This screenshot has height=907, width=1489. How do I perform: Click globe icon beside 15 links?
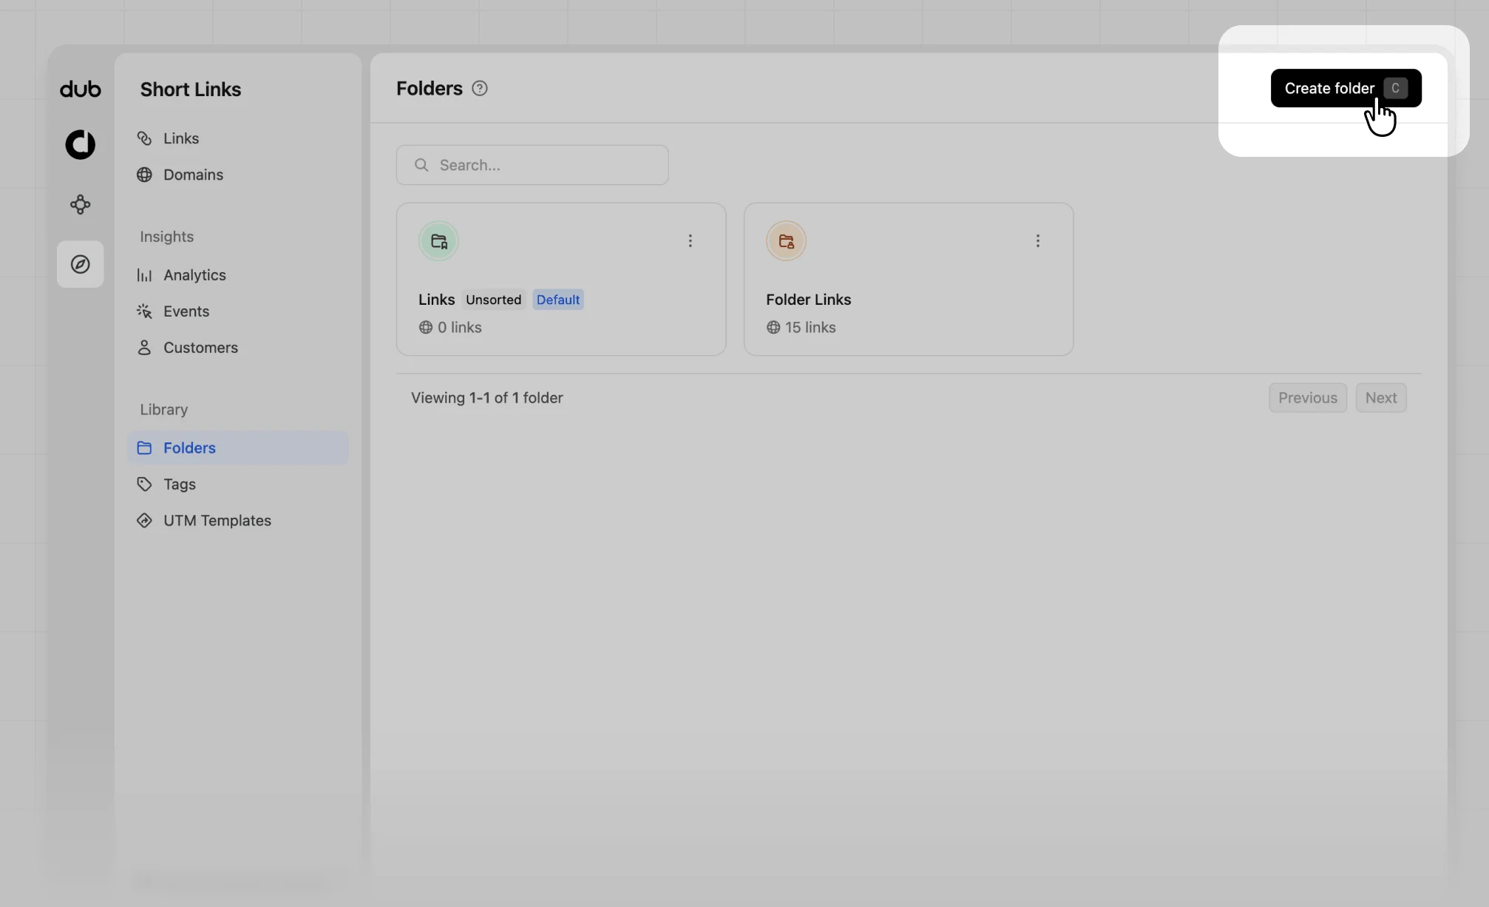(x=773, y=327)
